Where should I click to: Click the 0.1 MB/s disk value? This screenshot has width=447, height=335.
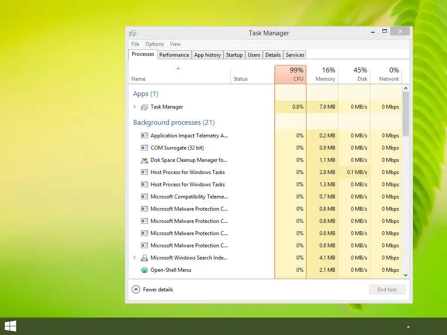(357, 172)
